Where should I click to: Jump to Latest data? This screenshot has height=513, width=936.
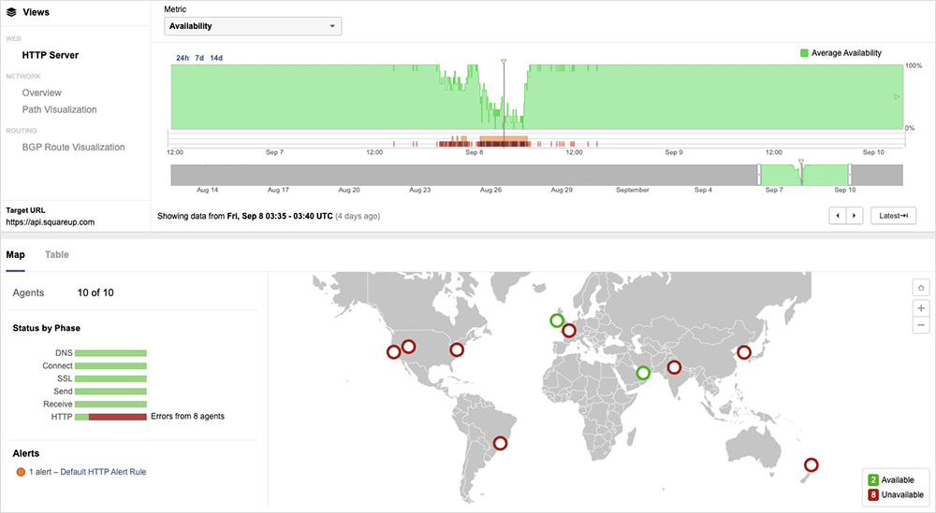point(892,216)
